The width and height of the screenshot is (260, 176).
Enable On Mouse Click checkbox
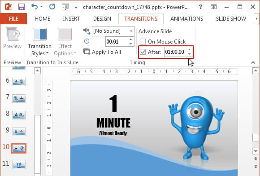(x=143, y=41)
